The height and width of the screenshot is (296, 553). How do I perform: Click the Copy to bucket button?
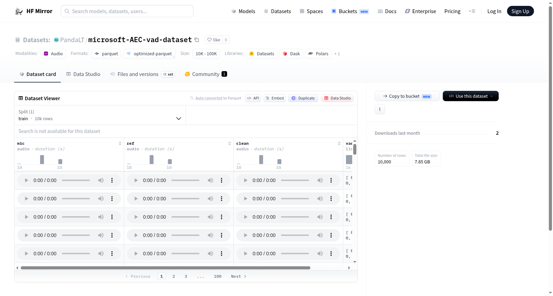[x=407, y=96]
